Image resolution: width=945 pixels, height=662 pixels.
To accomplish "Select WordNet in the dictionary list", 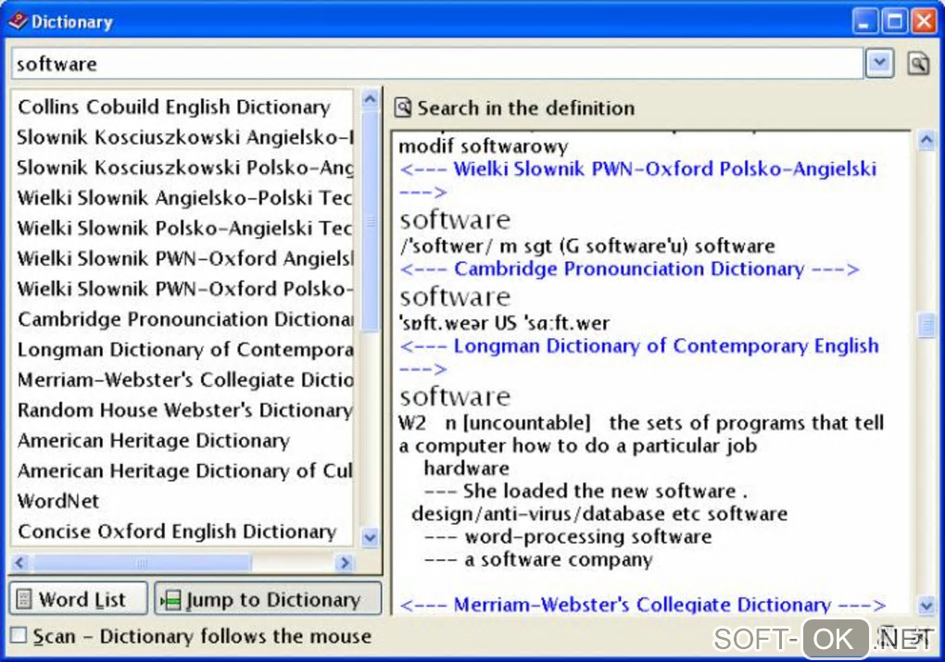I will pos(182,501).
